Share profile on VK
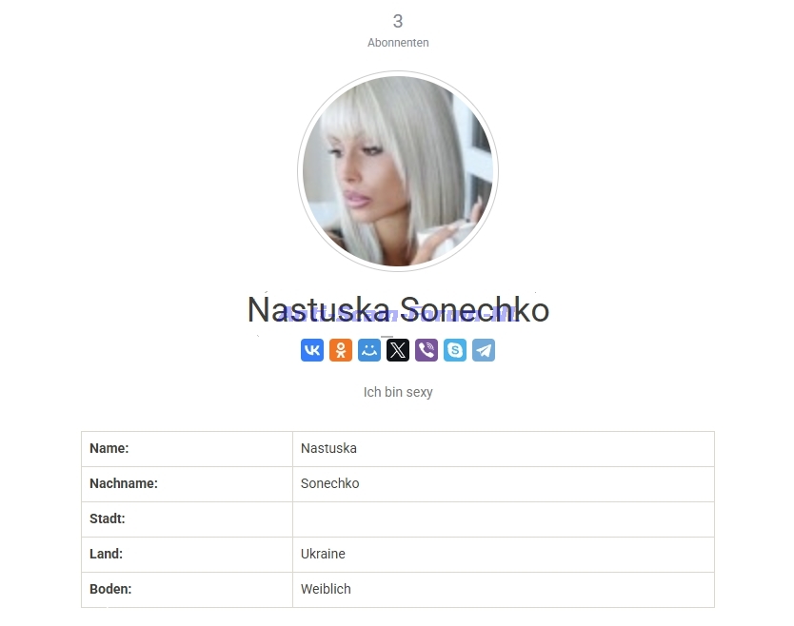 tap(312, 350)
